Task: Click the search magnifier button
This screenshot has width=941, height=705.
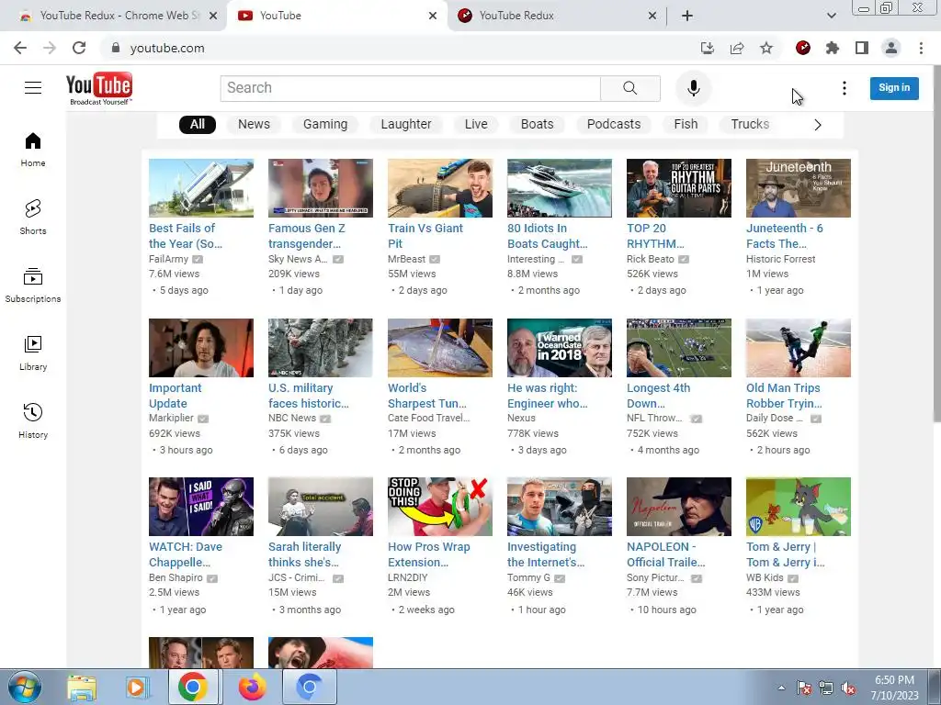Action: point(630,88)
